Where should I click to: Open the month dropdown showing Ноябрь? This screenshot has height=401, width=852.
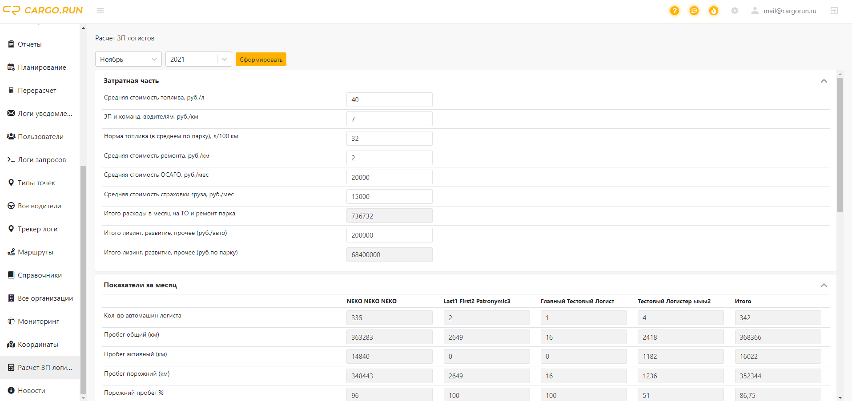[128, 59]
